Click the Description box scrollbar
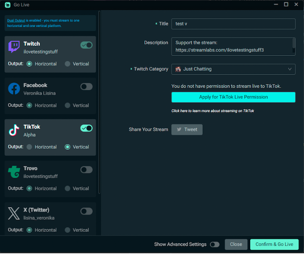The image size is (304, 254). tap(294, 45)
